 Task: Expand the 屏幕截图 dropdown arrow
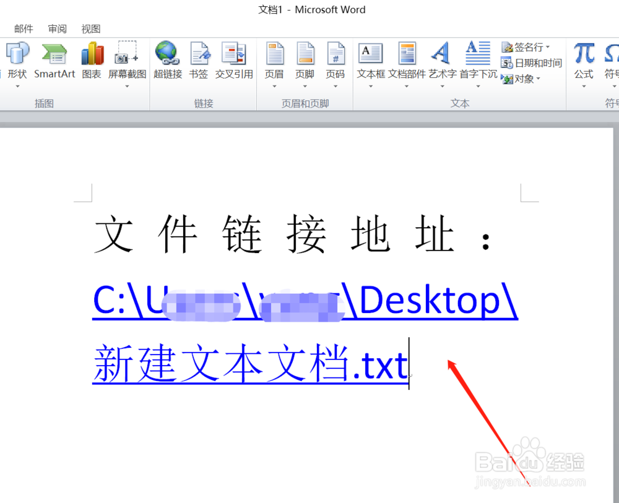[127, 87]
